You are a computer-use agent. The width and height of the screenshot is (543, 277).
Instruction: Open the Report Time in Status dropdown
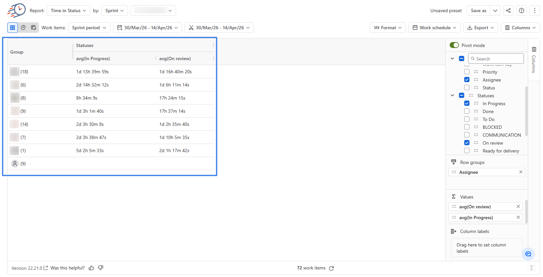[x=69, y=11]
